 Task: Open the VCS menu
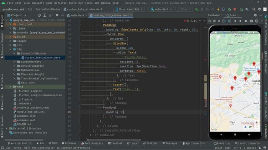[97, 3]
